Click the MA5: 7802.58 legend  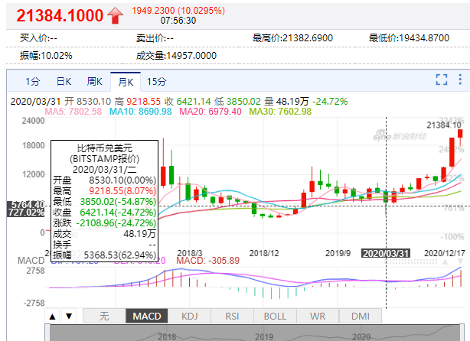coord(73,112)
